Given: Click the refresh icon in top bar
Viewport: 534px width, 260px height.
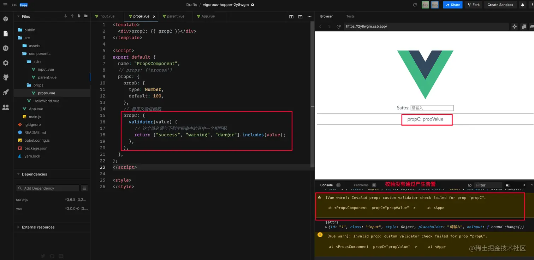Looking at the screenshot, I should tap(415, 5).
